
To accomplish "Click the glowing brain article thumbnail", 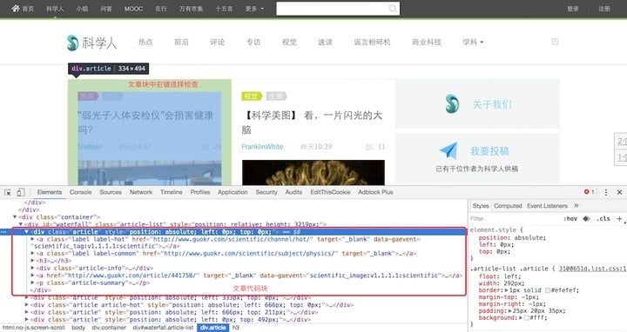I will click(x=313, y=172).
